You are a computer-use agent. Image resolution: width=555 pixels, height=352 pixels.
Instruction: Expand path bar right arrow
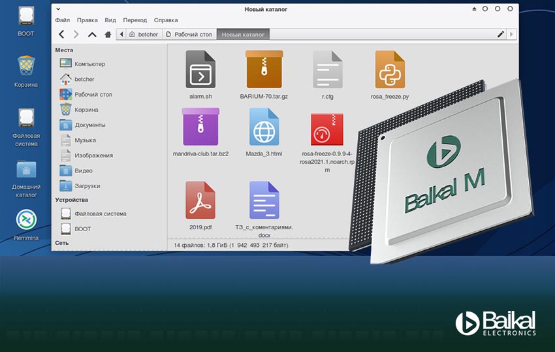(x=511, y=35)
